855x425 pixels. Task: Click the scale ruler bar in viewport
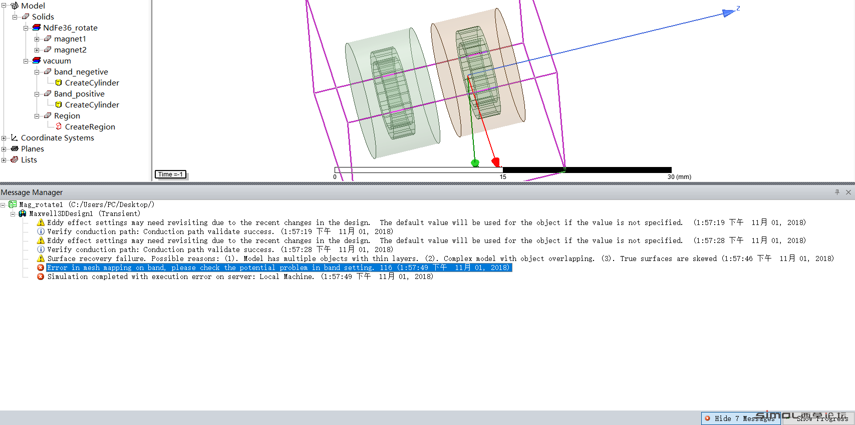(503, 170)
